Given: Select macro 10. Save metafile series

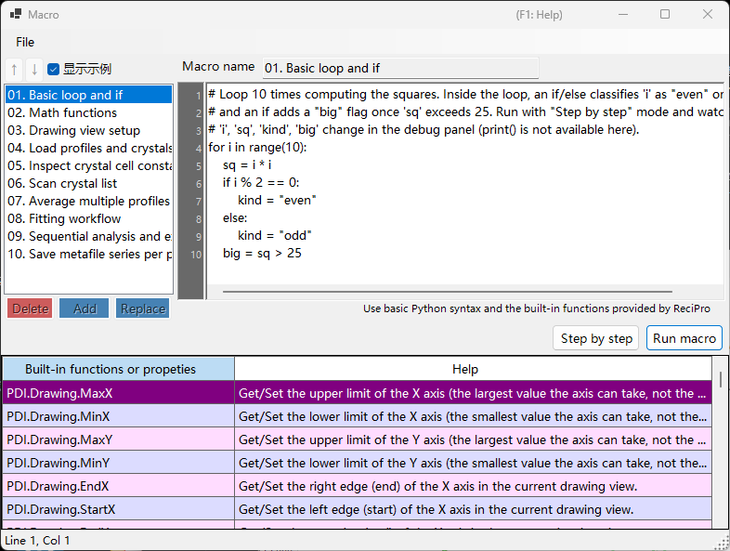Looking at the screenshot, I should [x=89, y=255].
